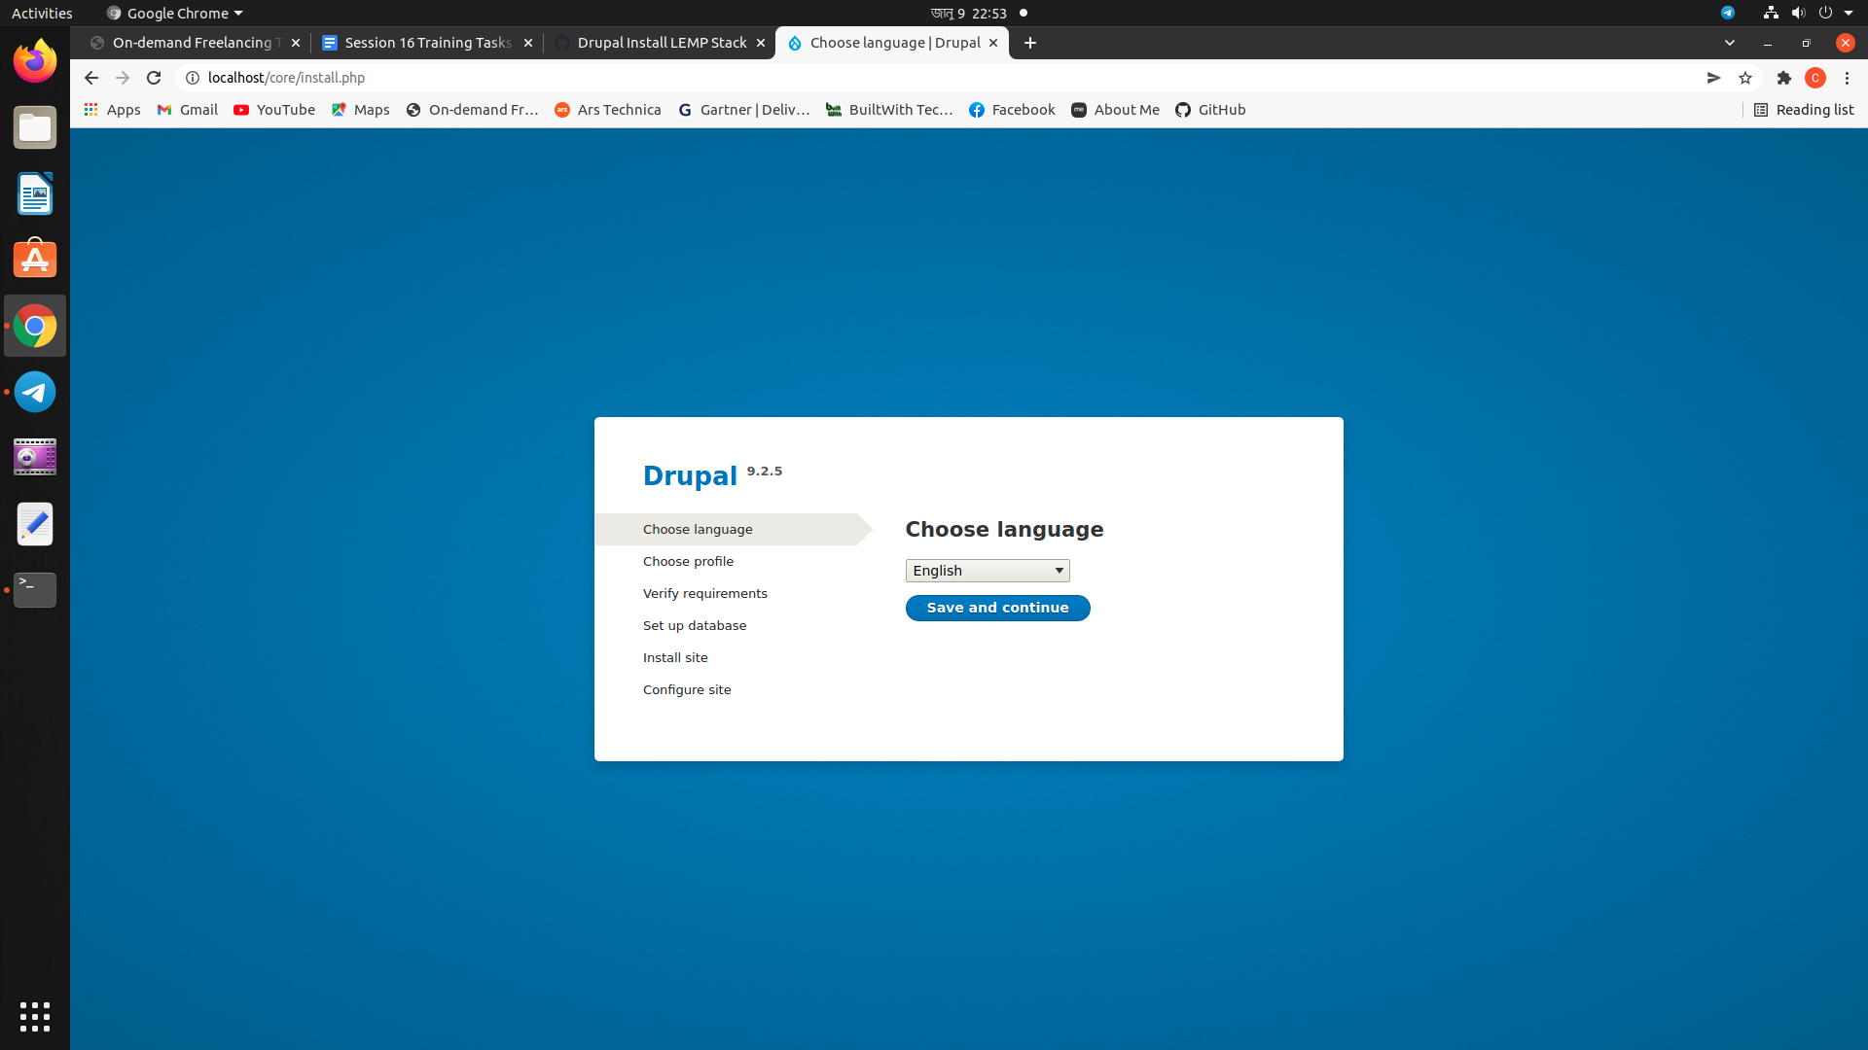Open Gartner bookmark
Viewport: 1868px width, 1050px height.
744,110
